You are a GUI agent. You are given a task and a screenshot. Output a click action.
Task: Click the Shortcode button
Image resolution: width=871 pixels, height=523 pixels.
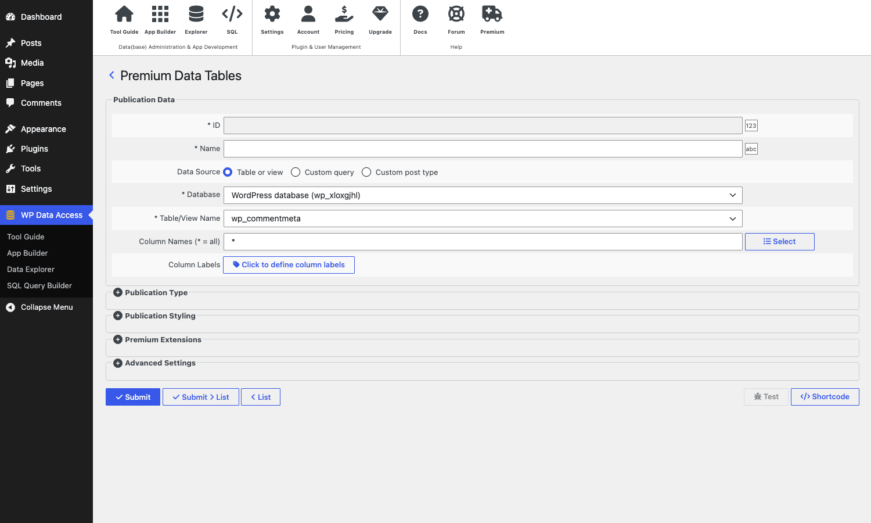click(x=825, y=397)
